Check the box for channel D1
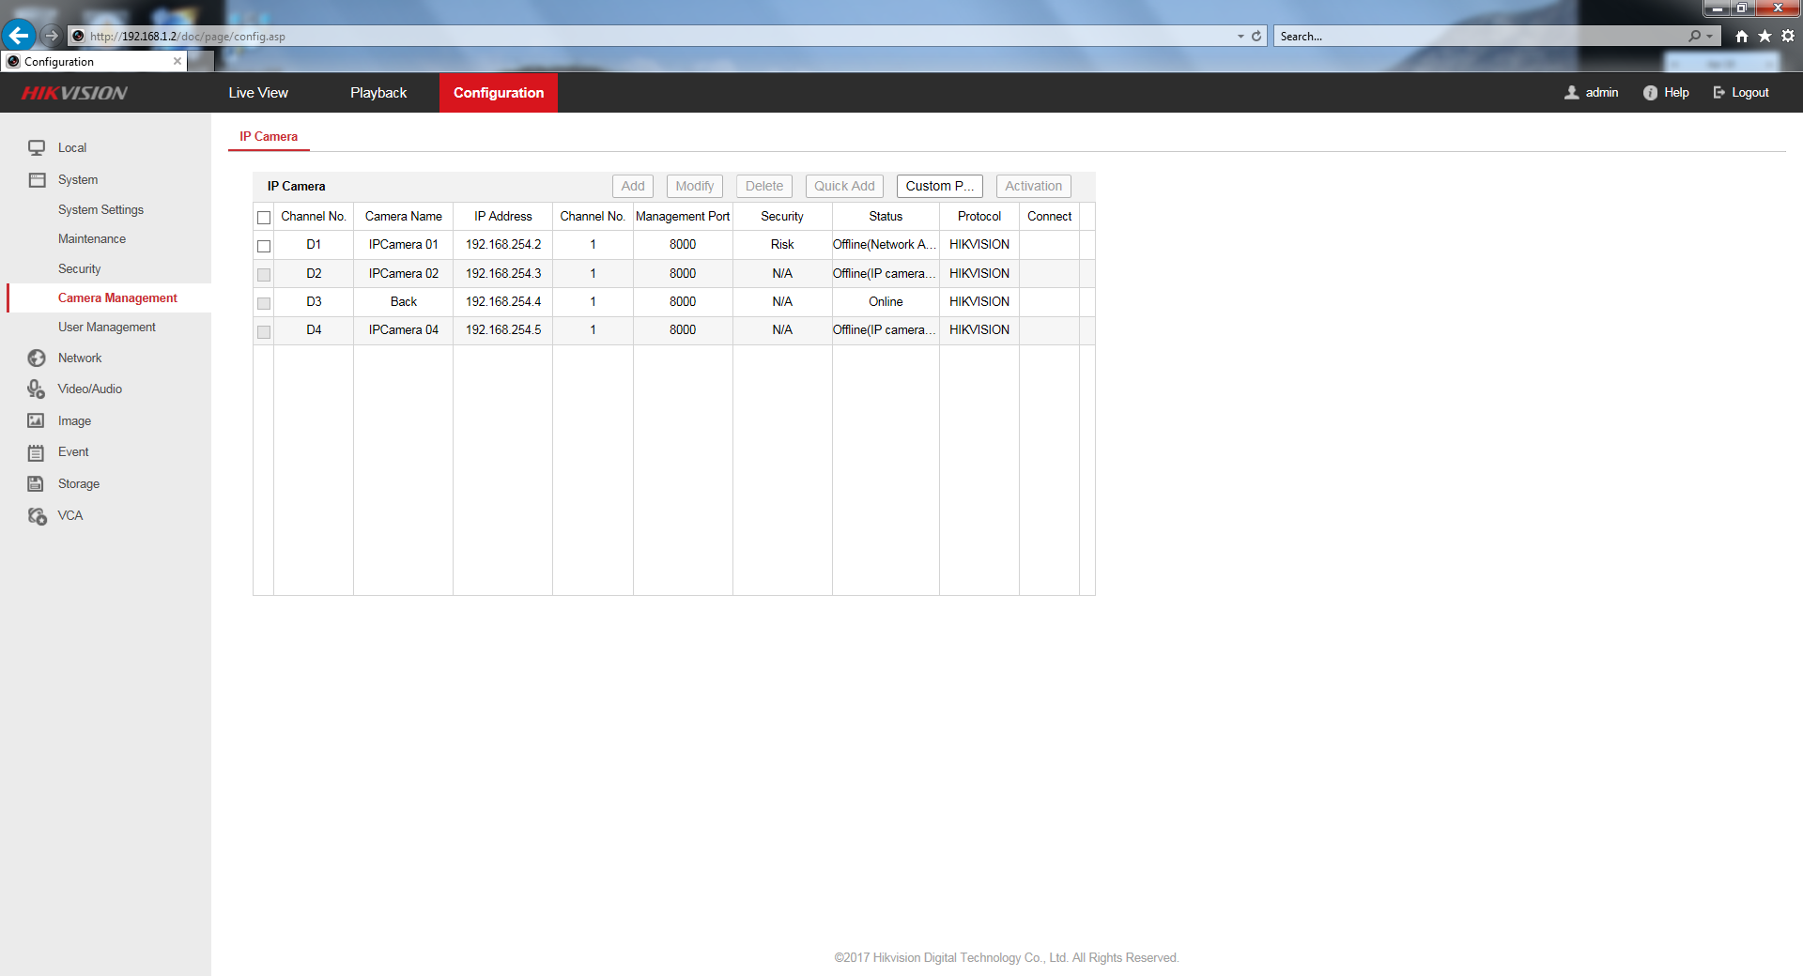Image resolution: width=1803 pixels, height=976 pixels. [x=264, y=246]
